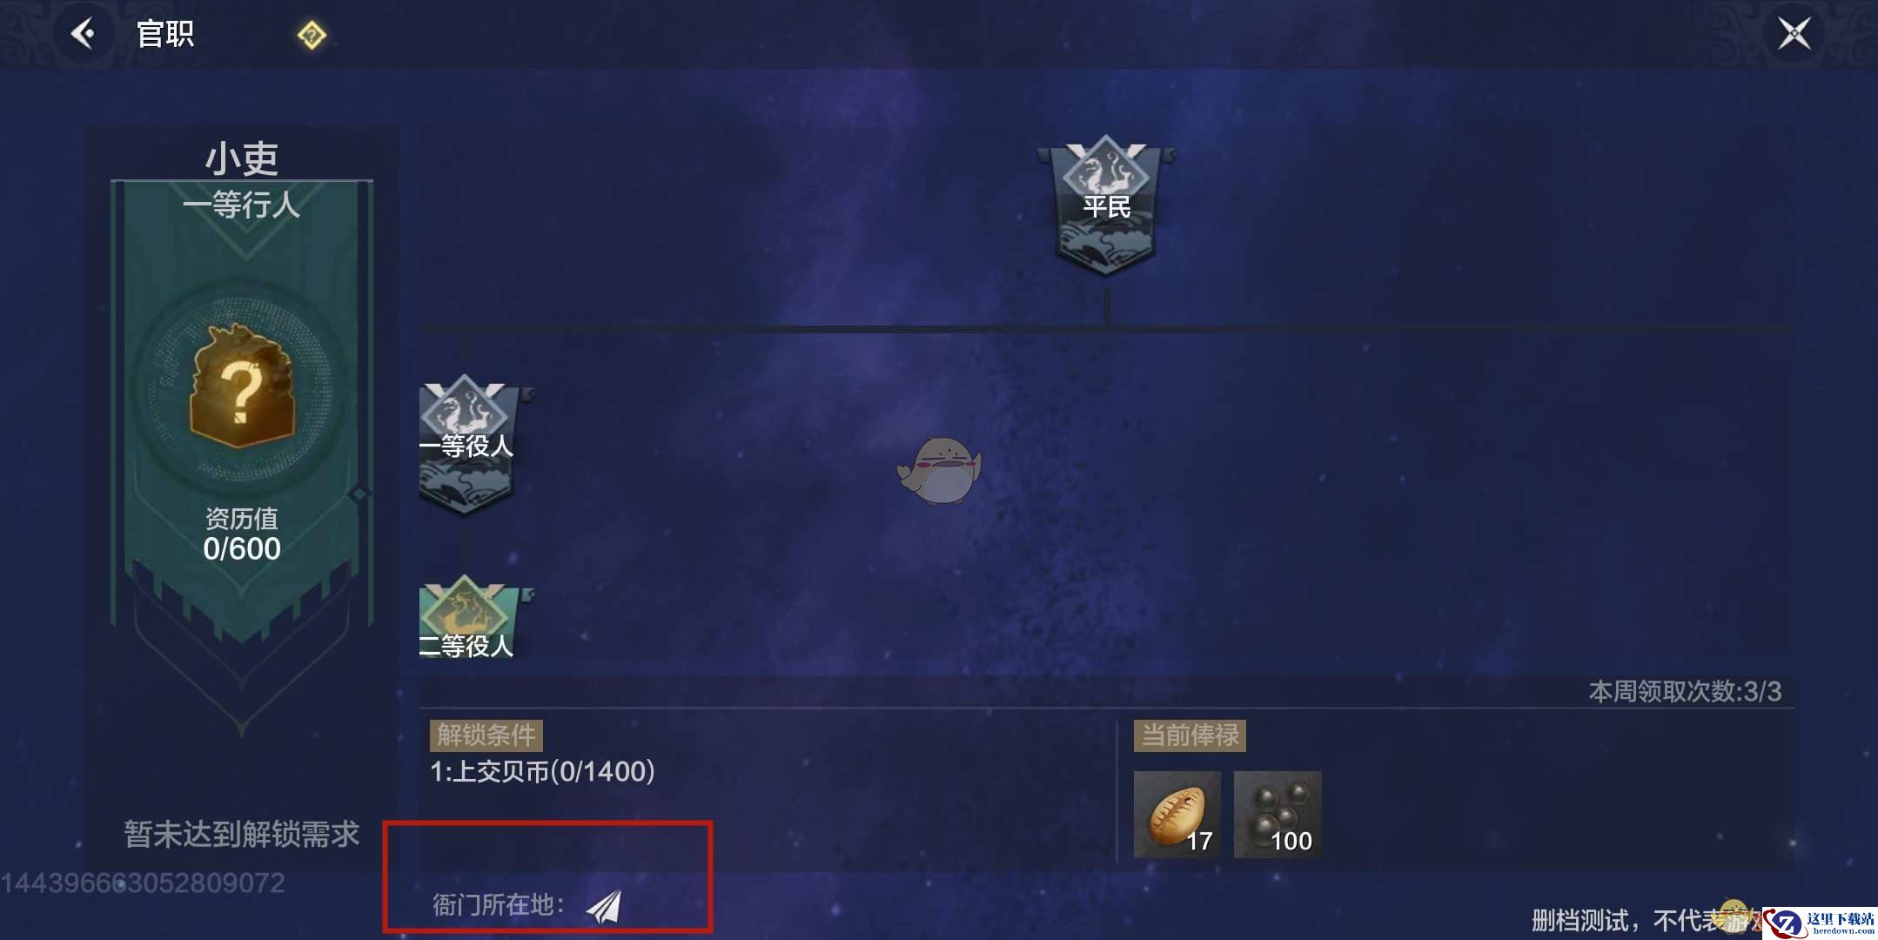
Task: Click the 解锁条件 label
Action: pos(486,735)
